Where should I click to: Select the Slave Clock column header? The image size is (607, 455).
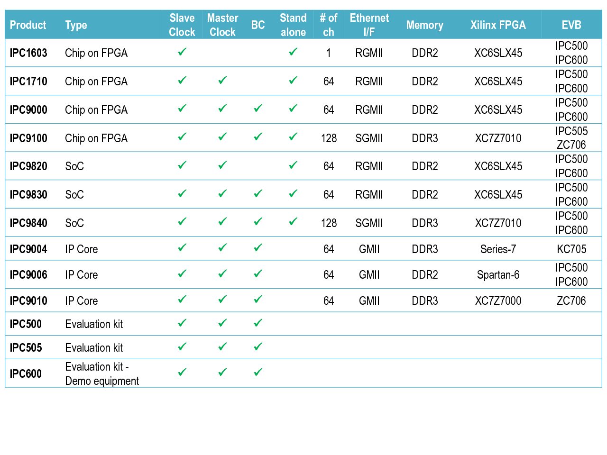pyautogui.click(x=182, y=25)
